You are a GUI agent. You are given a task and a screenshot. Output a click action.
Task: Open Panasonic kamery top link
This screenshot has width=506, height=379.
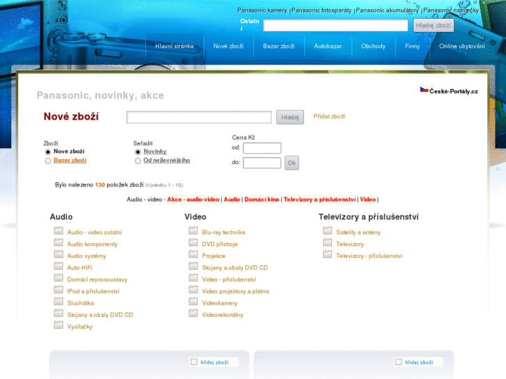click(262, 10)
